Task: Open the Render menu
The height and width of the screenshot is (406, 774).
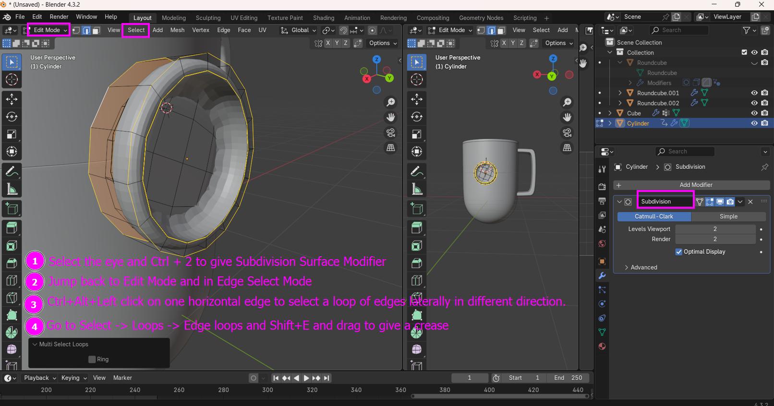Action: coord(59,17)
